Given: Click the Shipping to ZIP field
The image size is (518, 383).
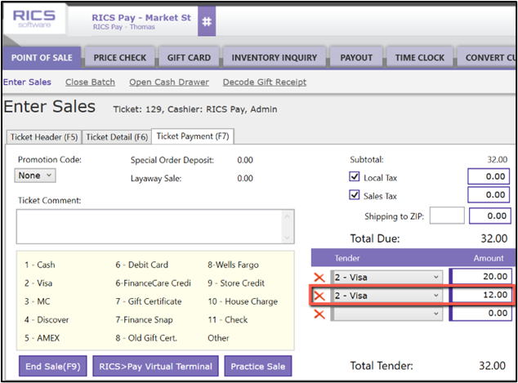Looking at the screenshot, I should 447,216.
